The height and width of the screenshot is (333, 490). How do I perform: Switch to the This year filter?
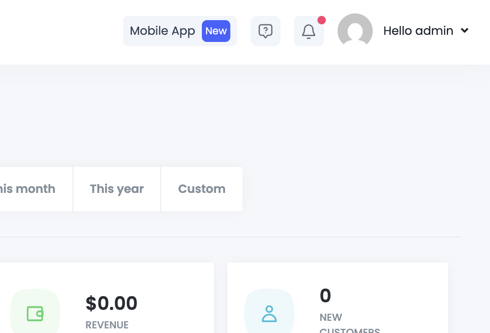[x=117, y=189]
